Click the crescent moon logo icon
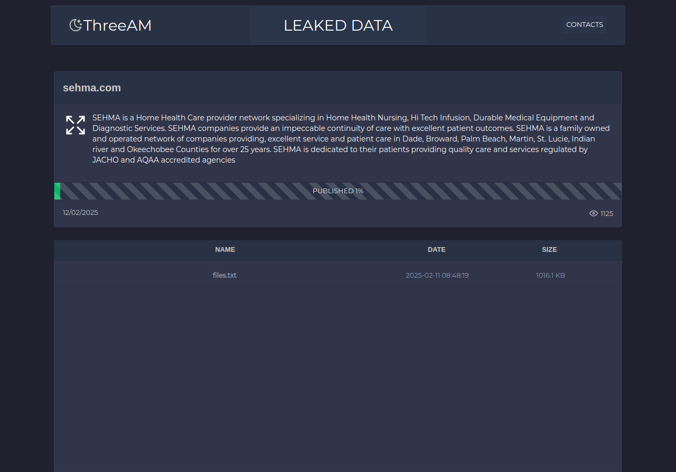 click(x=76, y=25)
